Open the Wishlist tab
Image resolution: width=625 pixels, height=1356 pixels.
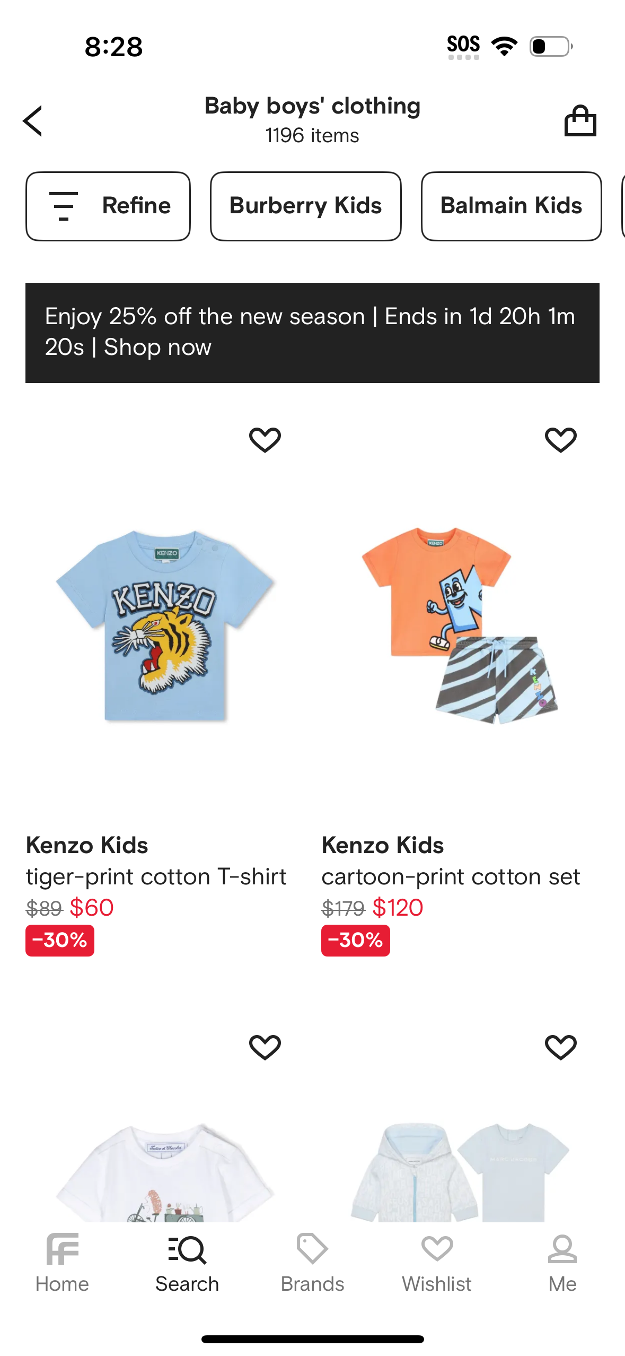click(x=437, y=1264)
